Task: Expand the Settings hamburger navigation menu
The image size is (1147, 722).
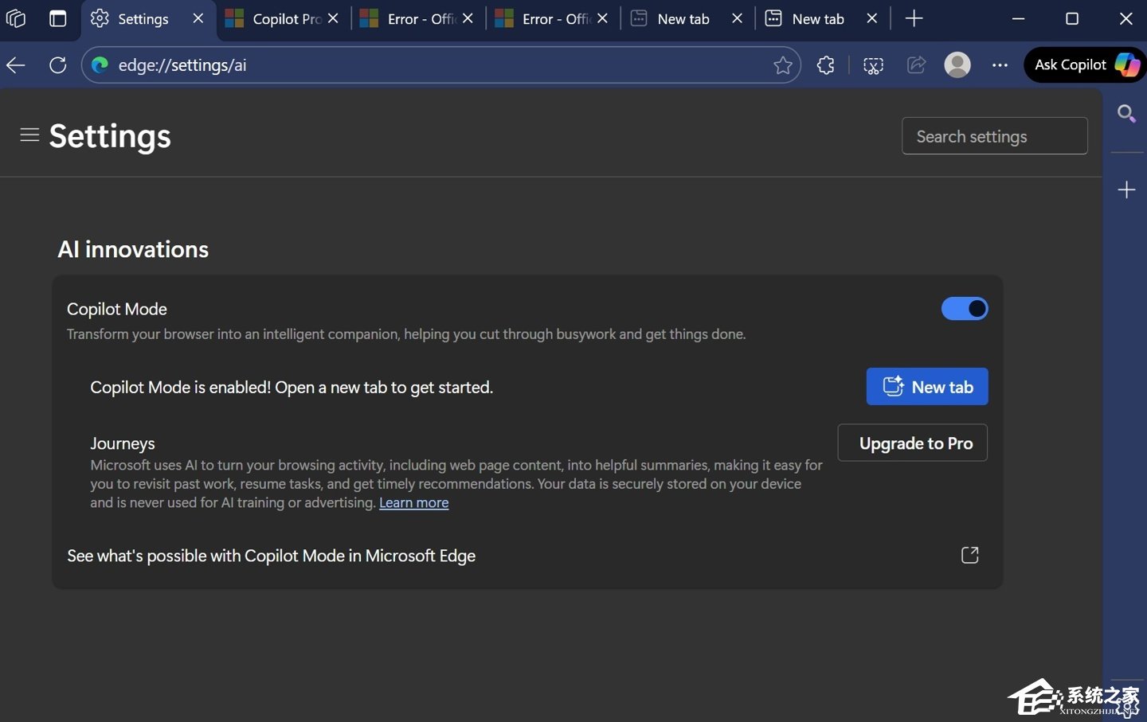Action: [29, 135]
